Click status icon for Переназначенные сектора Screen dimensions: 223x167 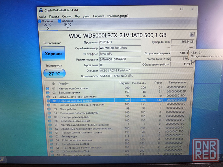[48, 101]
